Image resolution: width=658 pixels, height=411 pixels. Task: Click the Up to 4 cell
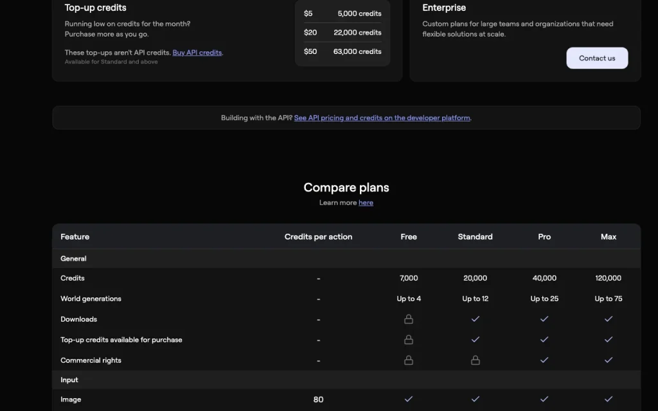pos(408,299)
